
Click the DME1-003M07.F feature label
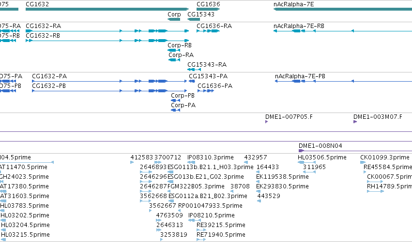point(378,117)
